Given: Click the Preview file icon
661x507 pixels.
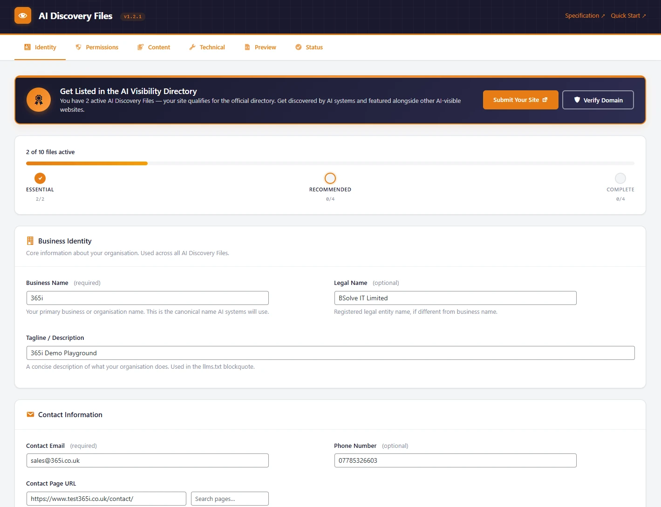Looking at the screenshot, I should pyautogui.click(x=247, y=47).
